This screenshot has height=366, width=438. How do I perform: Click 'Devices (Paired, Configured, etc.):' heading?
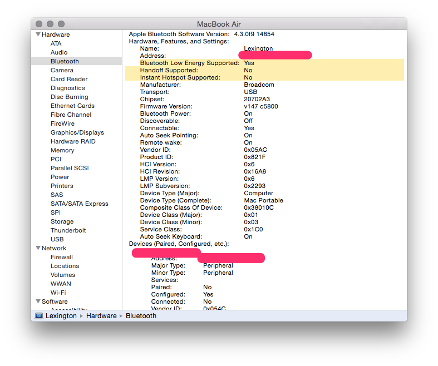tap(179, 244)
